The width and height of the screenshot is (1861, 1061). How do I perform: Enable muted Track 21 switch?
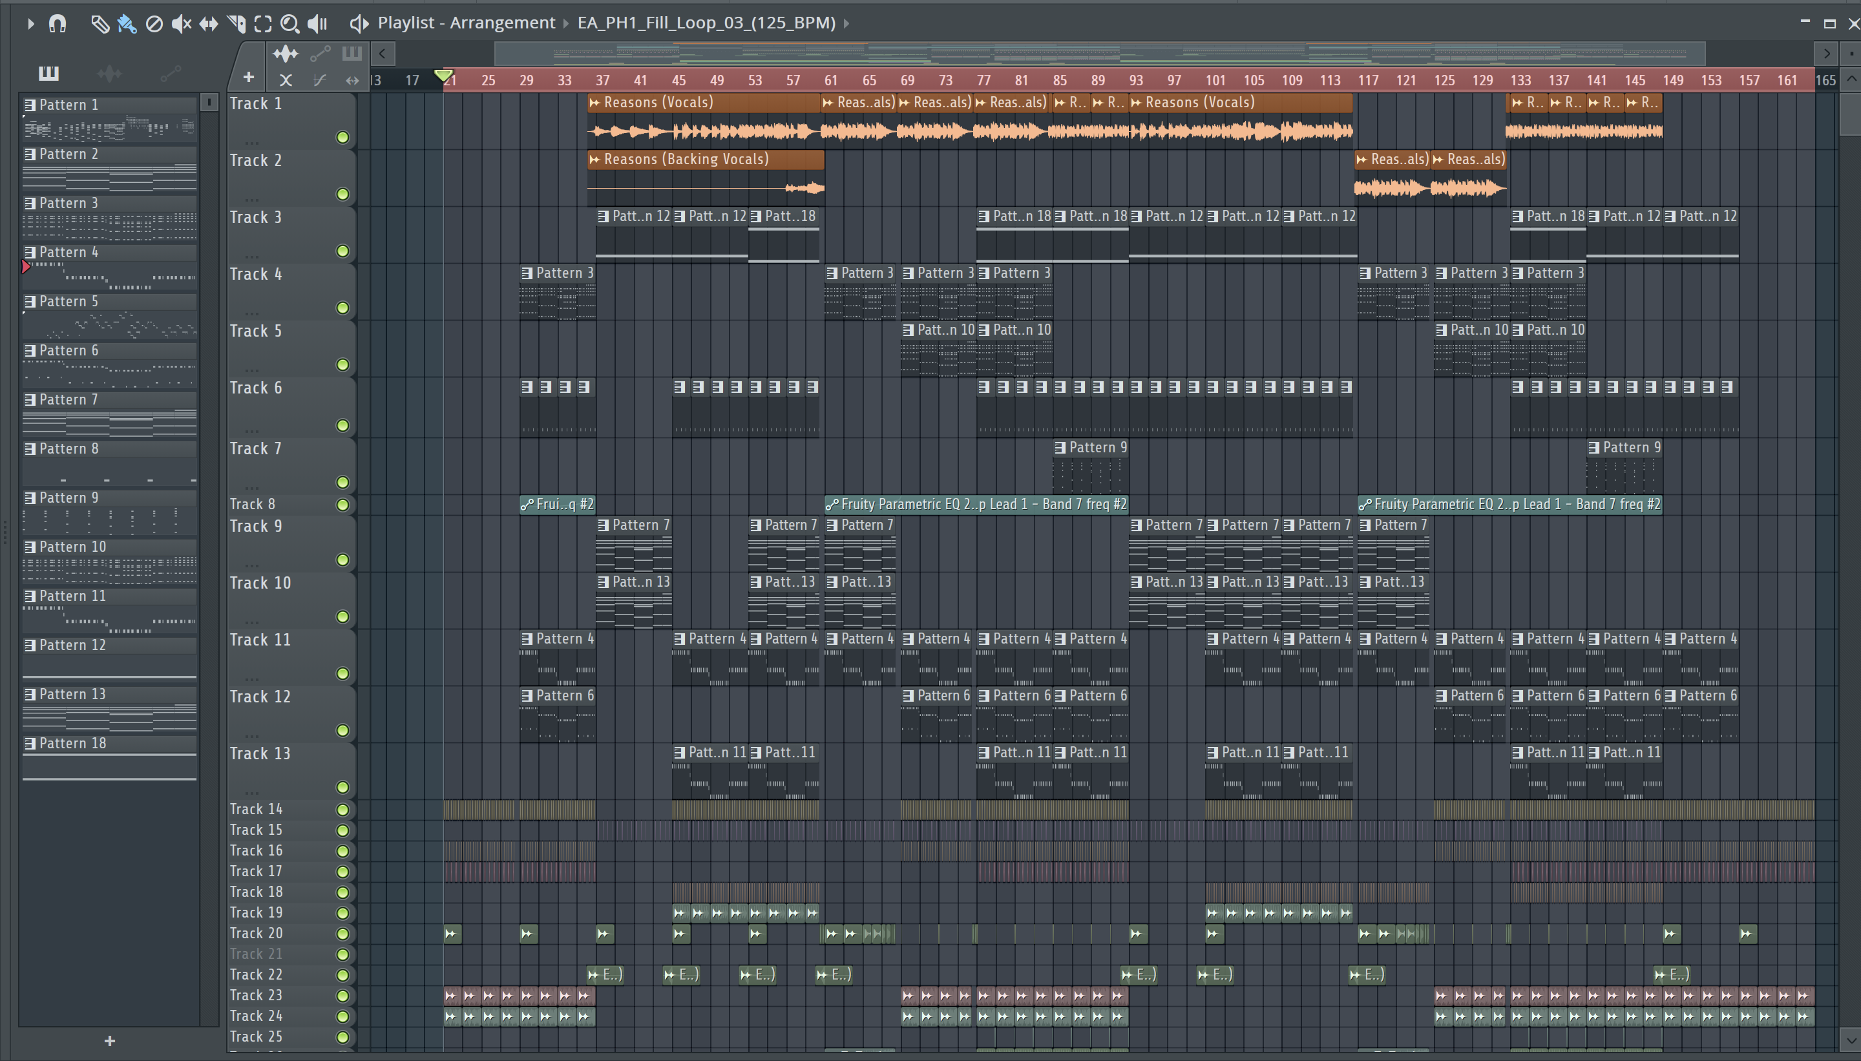342,954
